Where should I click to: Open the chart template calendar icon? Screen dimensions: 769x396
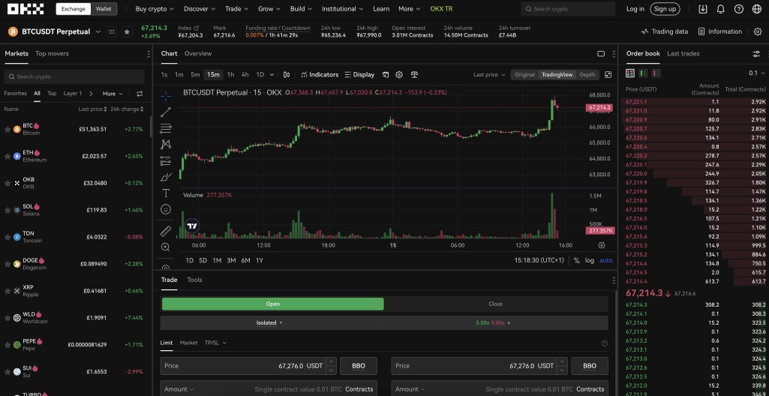pyautogui.click(x=386, y=74)
